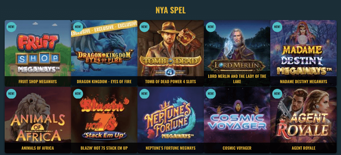Click the NEW! badge on Agent Royale
Image resolution: width=341 pixels, height=155 pixels.
pos(277,94)
